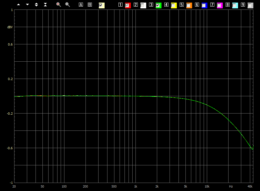Screen dimensions: 260x191
Task: Click the shift-graph-up arrow icon
Action: coord(18,5)
